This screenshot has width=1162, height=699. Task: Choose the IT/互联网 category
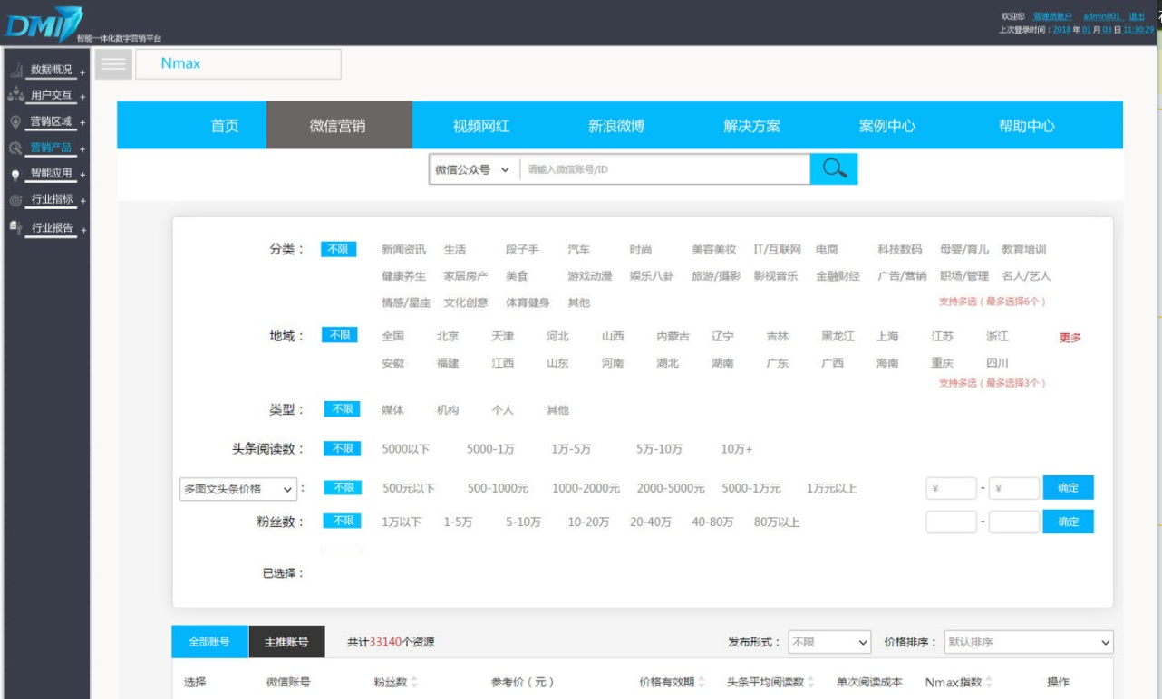[778, 250]
